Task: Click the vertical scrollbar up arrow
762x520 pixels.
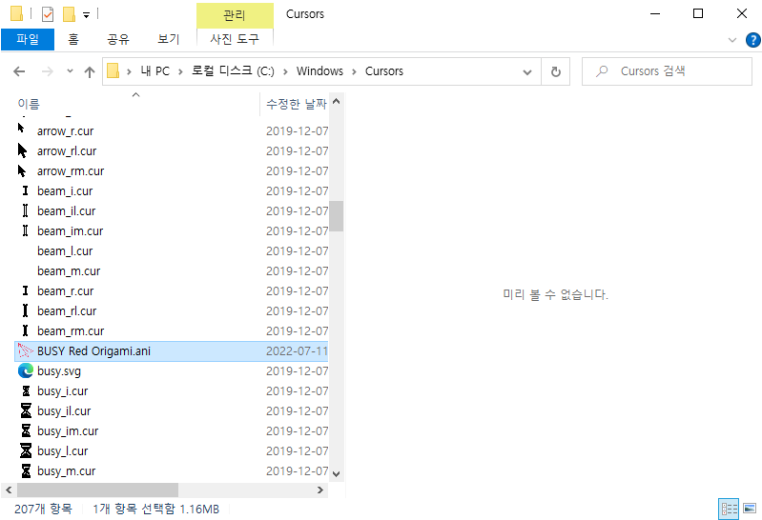Action: (x=337, y=102)
